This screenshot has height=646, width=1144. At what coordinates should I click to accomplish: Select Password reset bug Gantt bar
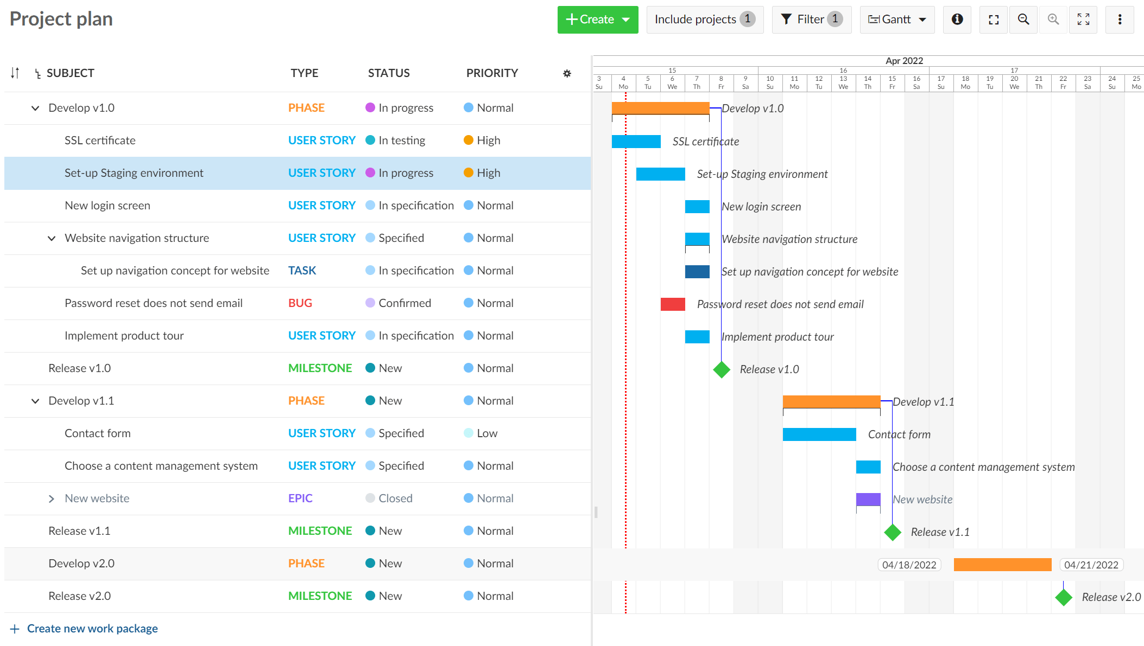[672, 304]
